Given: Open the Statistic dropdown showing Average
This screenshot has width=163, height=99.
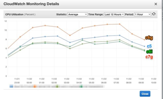Looking at the screenshot, I should point(77,14).
